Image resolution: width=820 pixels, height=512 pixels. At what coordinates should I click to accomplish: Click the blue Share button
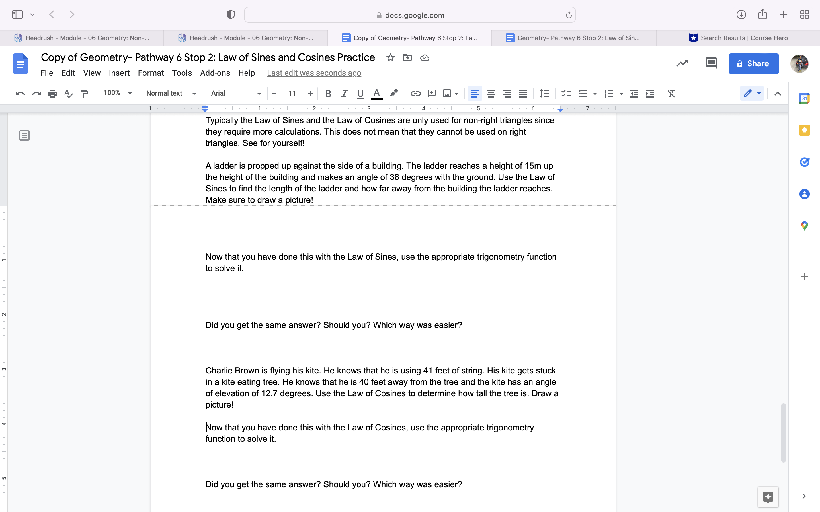click(x=753, y=63)
